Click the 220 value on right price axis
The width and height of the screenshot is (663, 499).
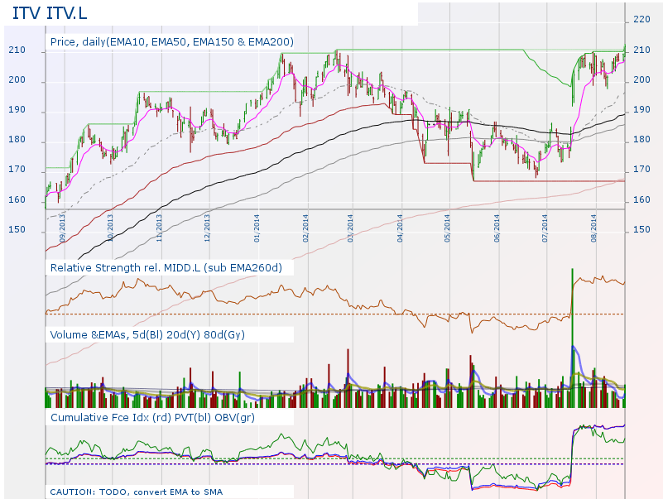tap(641, 20)
